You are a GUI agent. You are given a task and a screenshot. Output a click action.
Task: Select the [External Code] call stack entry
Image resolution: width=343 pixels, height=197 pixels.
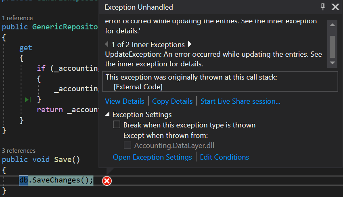click(x=138, y=86)
